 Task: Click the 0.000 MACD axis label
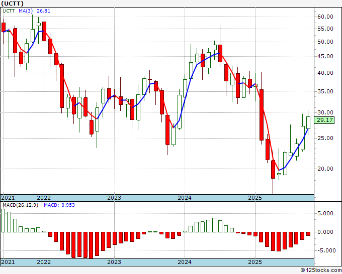pyautogui.click(x=325, y=232)
